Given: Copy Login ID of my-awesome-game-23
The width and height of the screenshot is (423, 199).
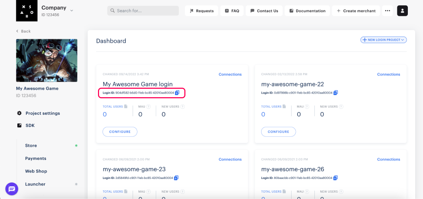Looking at the screenshot, I should tap(176, 178).
